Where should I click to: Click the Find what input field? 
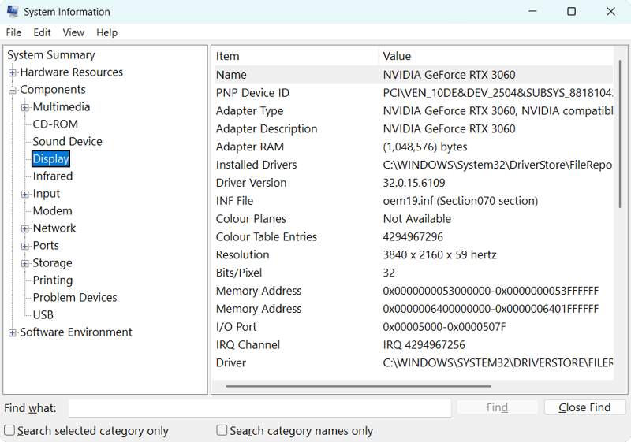point(259,408)
